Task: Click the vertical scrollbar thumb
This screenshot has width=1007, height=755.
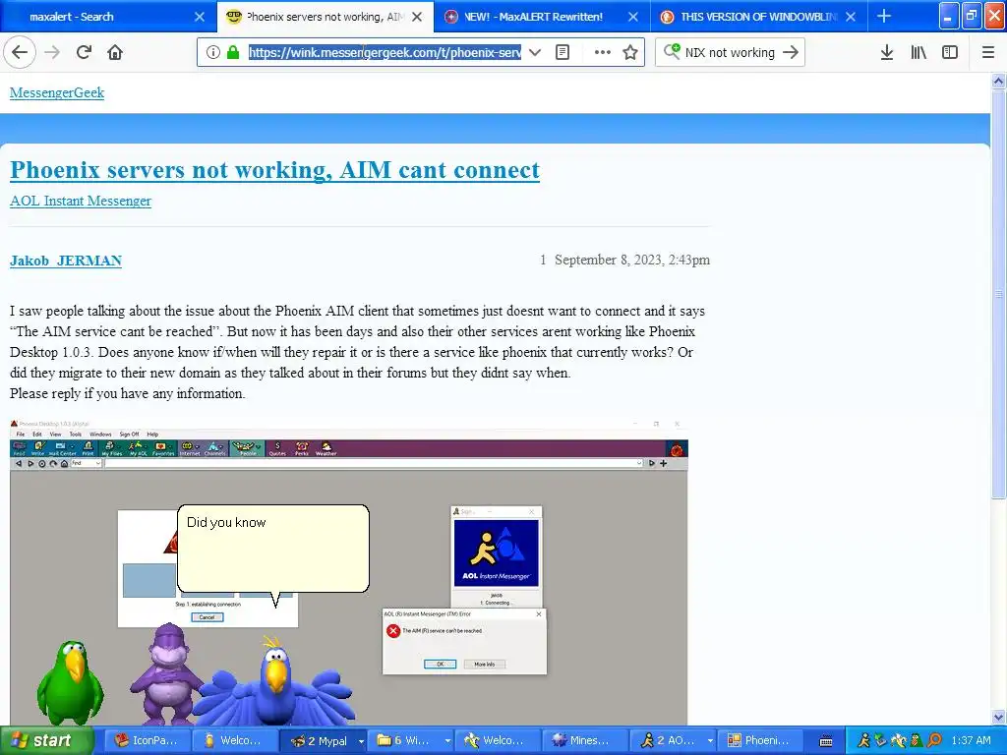Action: pyautogui.click(x=998, y=294)
